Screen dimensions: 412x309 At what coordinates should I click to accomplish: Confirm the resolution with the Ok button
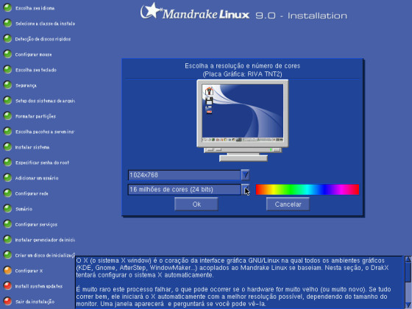point(196,205)
